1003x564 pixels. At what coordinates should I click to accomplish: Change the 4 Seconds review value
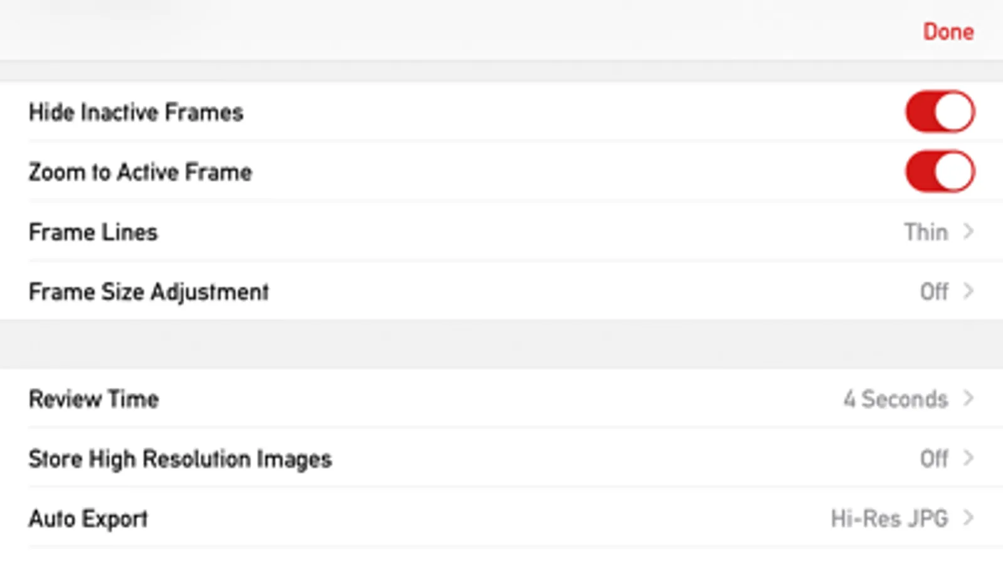pyautogui.click(x=895, y=399)
